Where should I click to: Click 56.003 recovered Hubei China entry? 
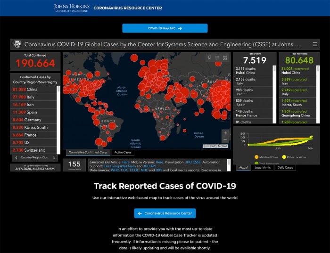point(297,71)
